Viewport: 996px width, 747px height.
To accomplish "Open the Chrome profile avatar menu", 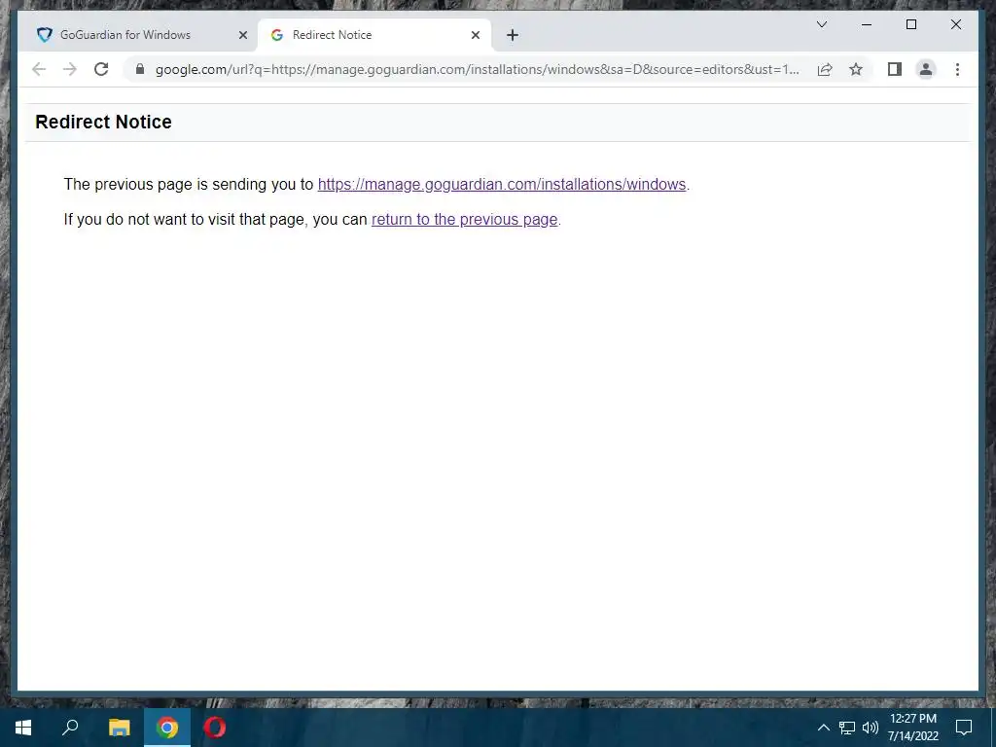I will pos(926,69).
